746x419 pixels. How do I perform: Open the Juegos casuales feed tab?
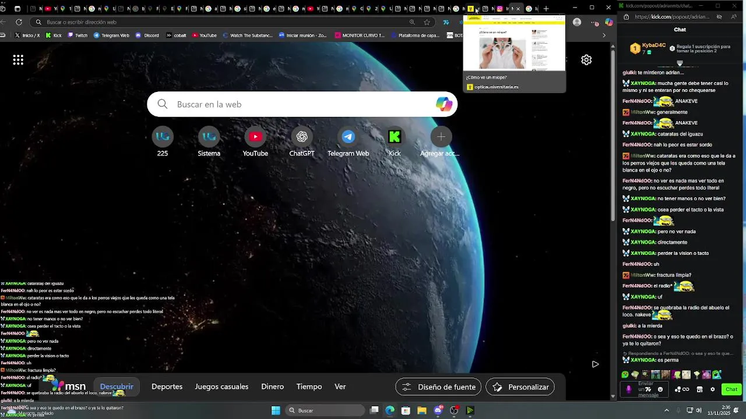coord(221,386)
